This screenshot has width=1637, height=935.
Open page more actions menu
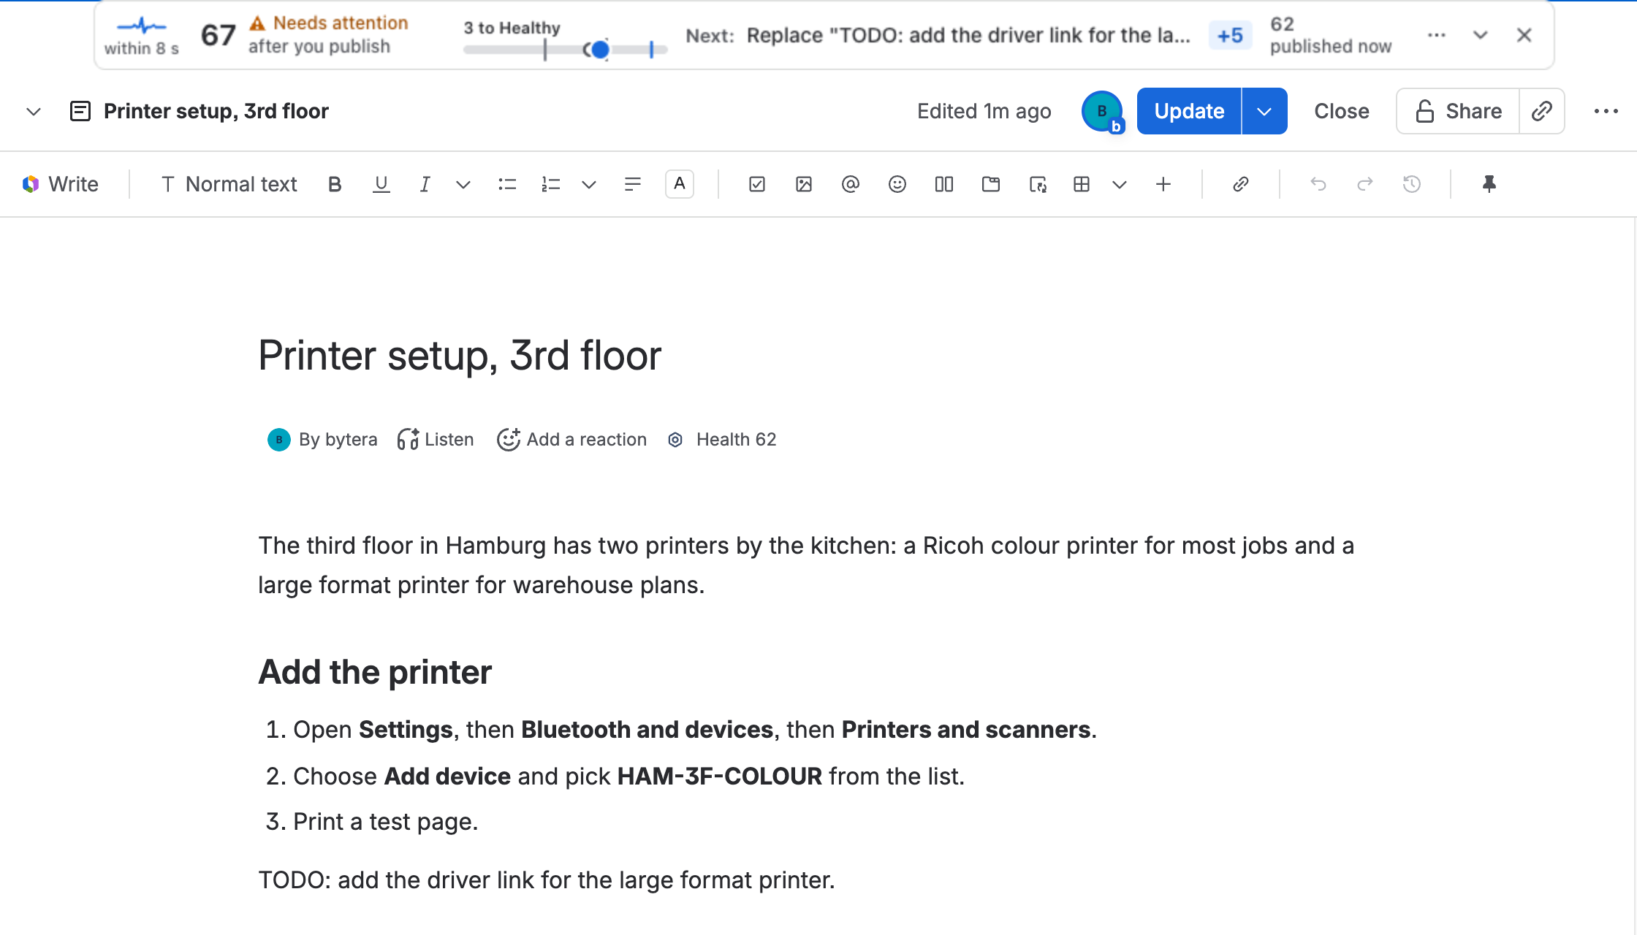1606,111
